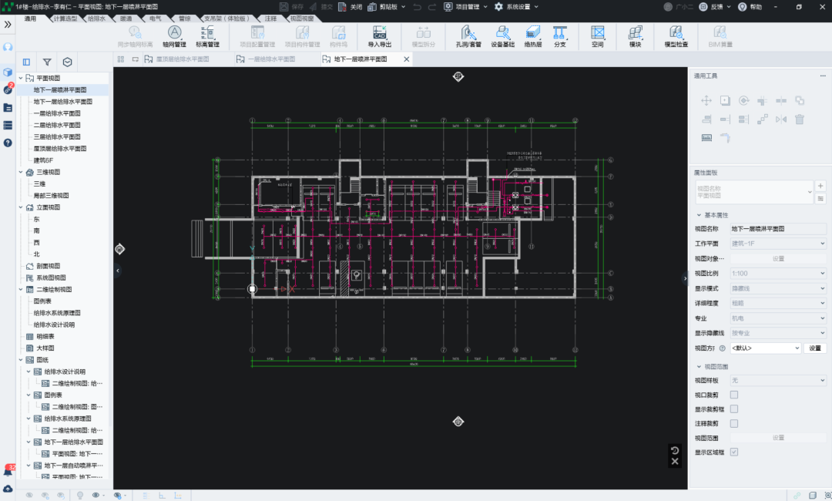Switch to 计算选型 ribbon tab

point(65,18)
